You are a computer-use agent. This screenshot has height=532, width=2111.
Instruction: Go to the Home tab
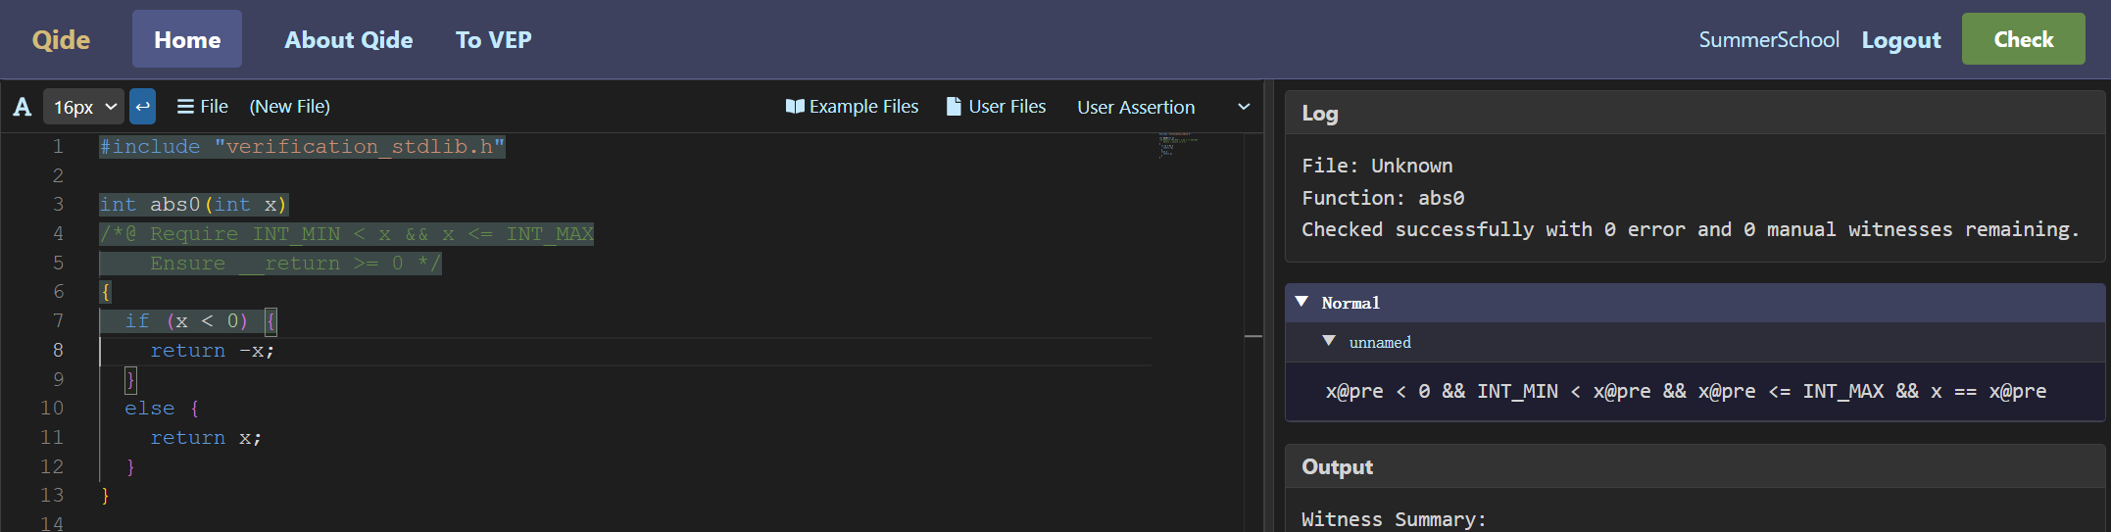187,40
